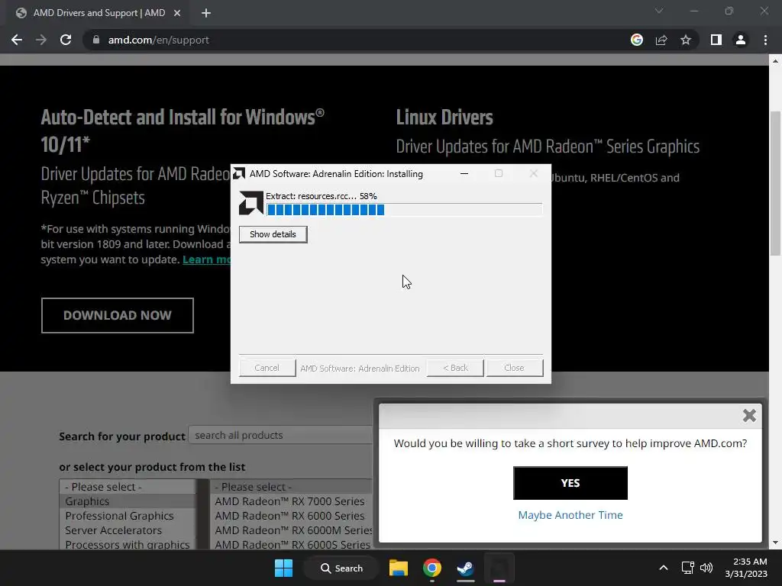Open the Windows Start menu
The height and width of the screenshot is (586, 782).
pyautogui.click(x=284, y=568)
